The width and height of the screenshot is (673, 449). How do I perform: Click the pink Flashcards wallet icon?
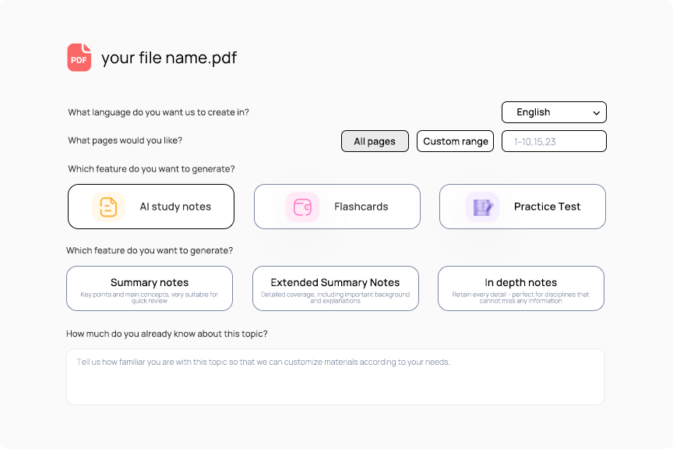pyautogui.click(x=302, y=207)
